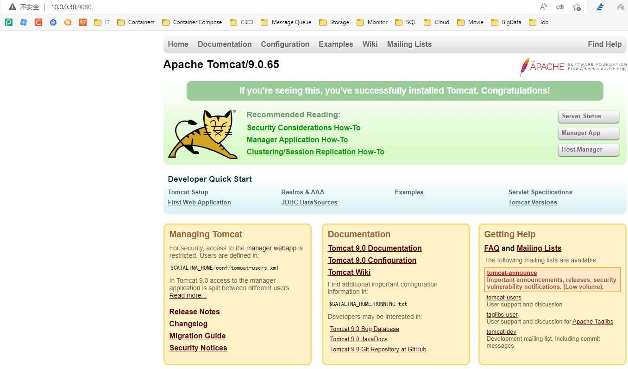Click the not-secure warning triangle icon

pyautogui.click(x=13, y=7)
